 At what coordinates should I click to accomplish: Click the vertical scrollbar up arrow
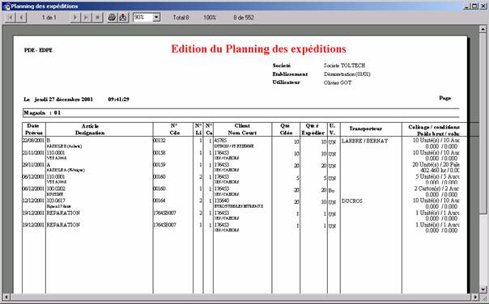coord(483,29)
